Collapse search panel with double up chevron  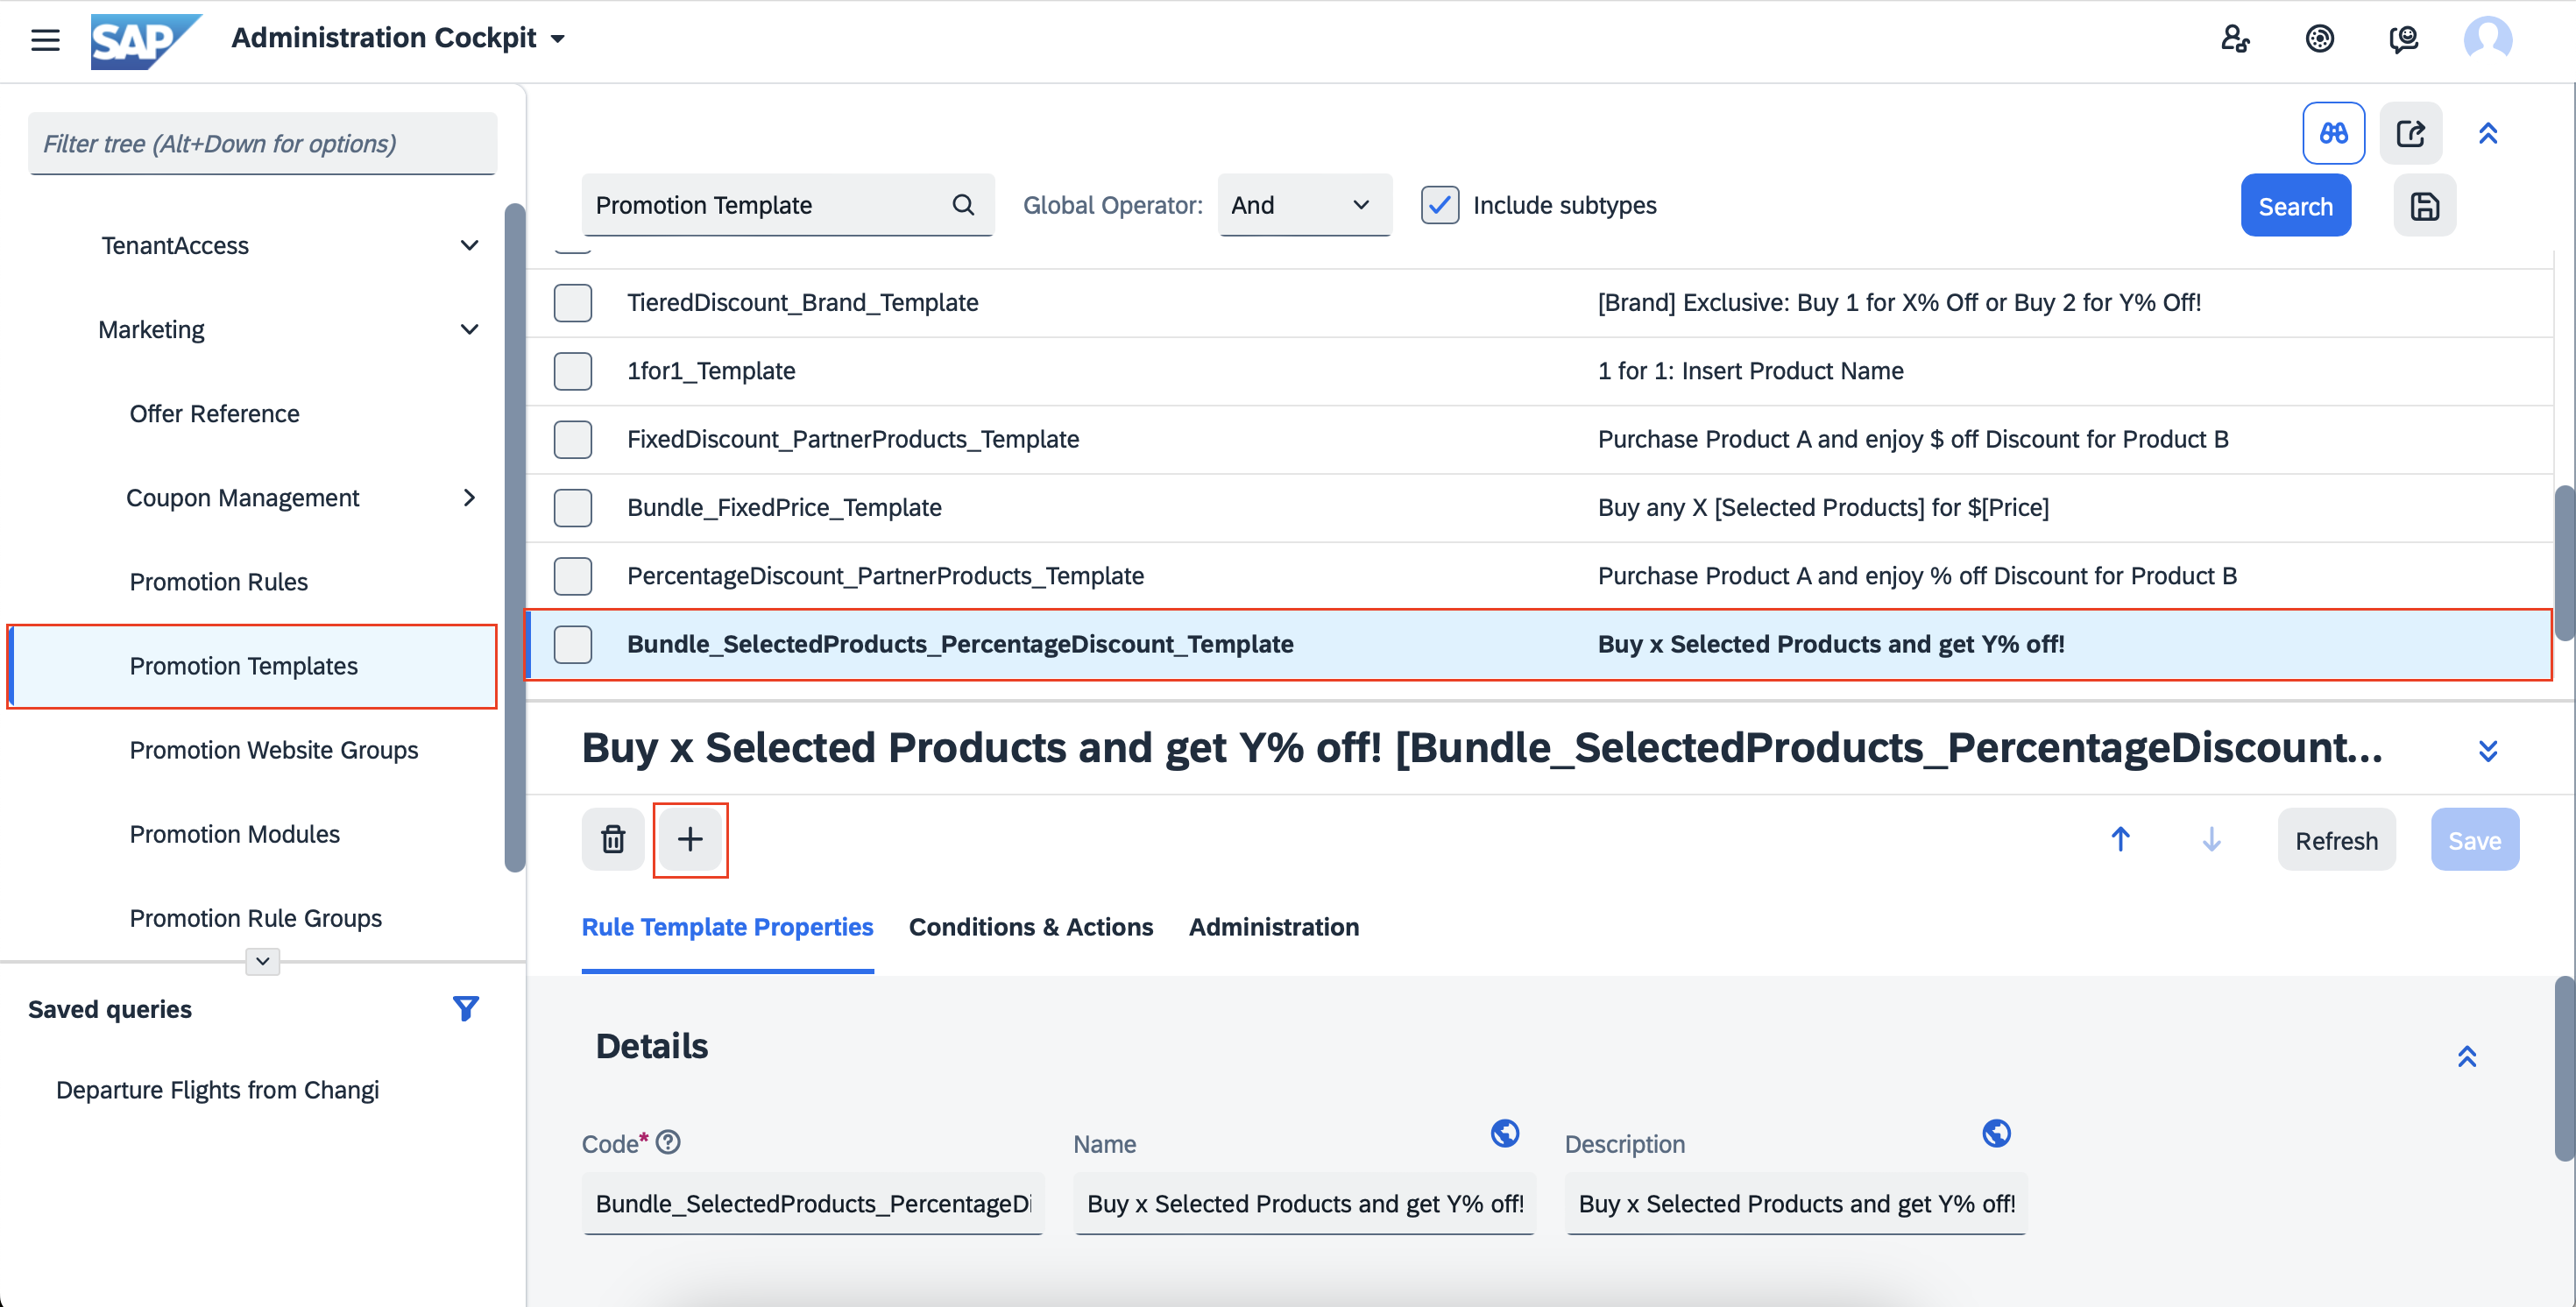coord(2488,133)
